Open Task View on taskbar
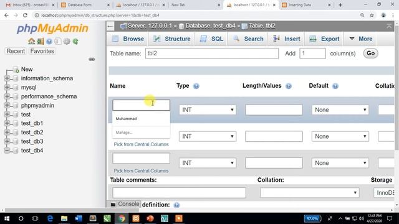Screen dimensions: 399x224 pyautogui.click(x=35, y=218)
